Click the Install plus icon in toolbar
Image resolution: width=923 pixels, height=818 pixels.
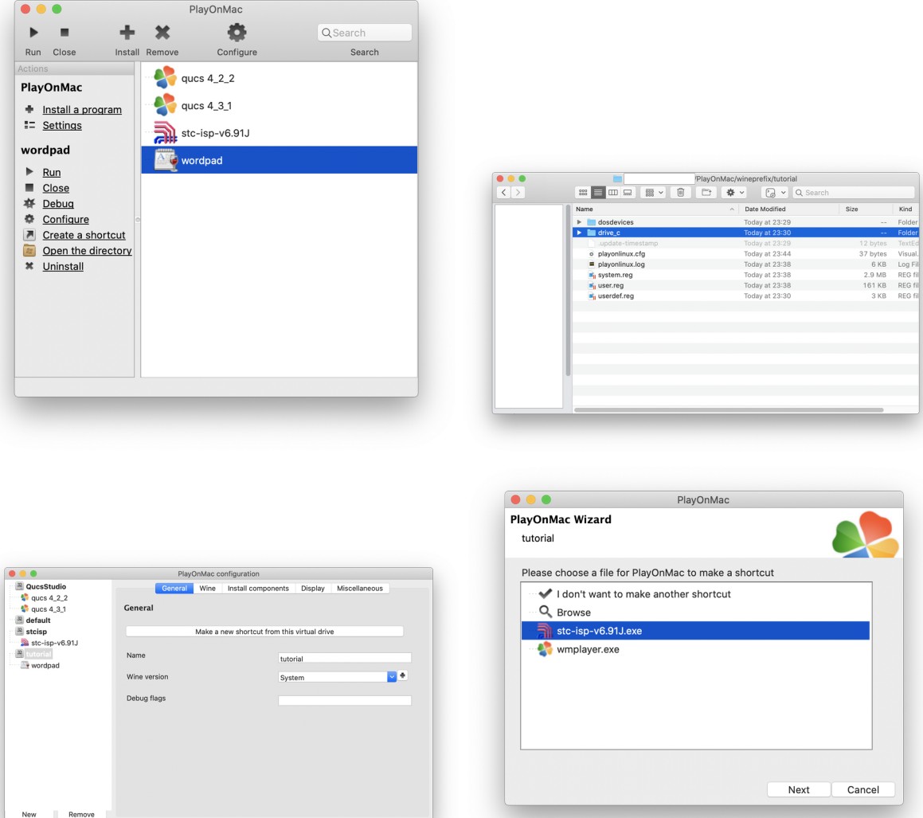(127, 33)
